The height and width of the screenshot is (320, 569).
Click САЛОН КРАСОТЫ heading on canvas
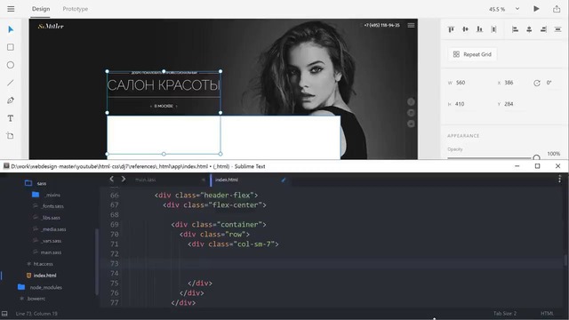pyautogui.click(x=164, y=85)
